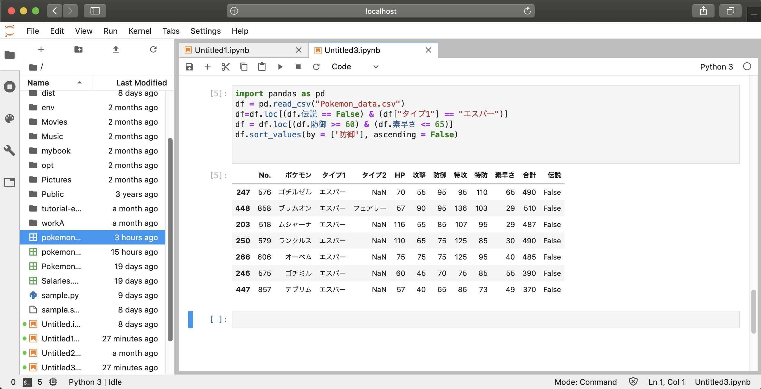Click the Python 3 | Idle status
The height and width of the screenshot is (389, 761).
click(95, 382)
